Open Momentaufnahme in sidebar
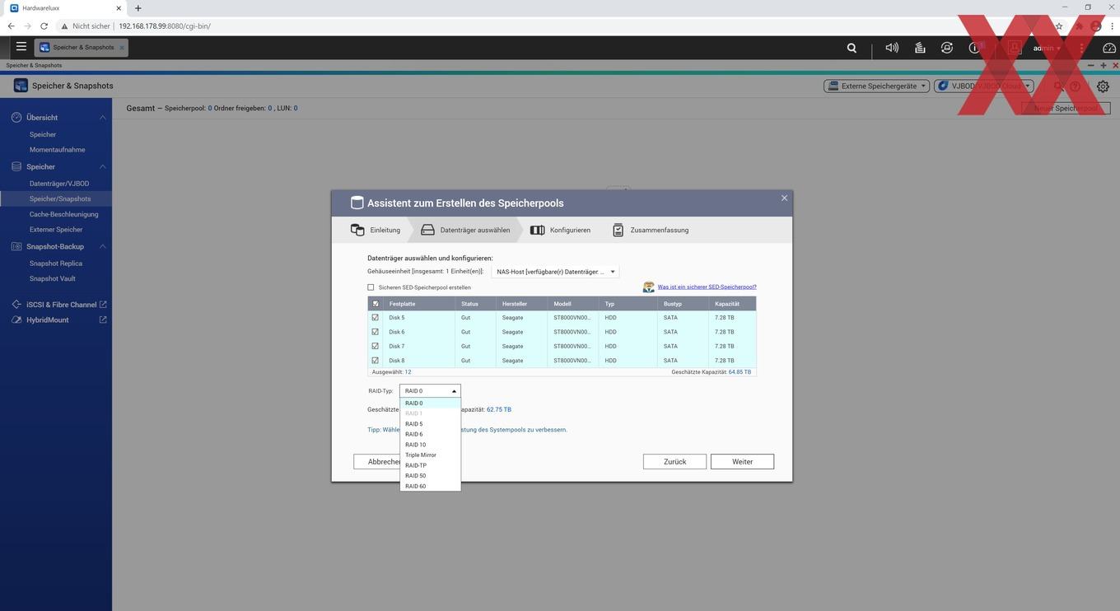This screenshot has width=1120, height=611. tap(57, 150)
